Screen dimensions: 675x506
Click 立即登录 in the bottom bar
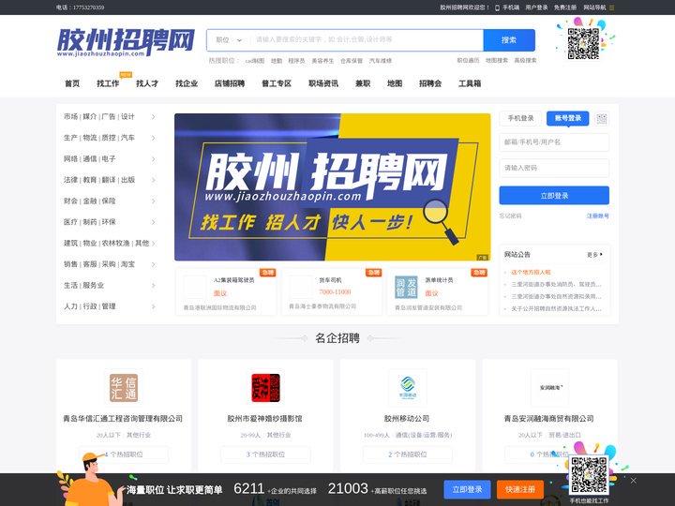467,490
